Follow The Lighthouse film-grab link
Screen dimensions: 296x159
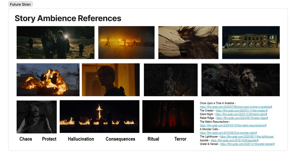tap(247, 137)
